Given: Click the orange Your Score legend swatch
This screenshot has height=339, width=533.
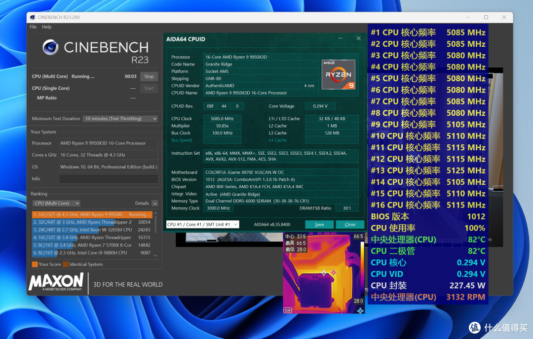Looking at the screenshot, I should [x=35, y=264].
